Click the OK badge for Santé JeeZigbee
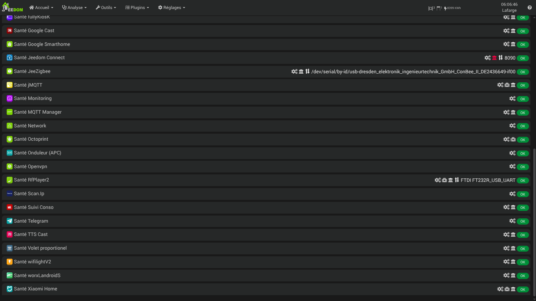 coord(523,72)
